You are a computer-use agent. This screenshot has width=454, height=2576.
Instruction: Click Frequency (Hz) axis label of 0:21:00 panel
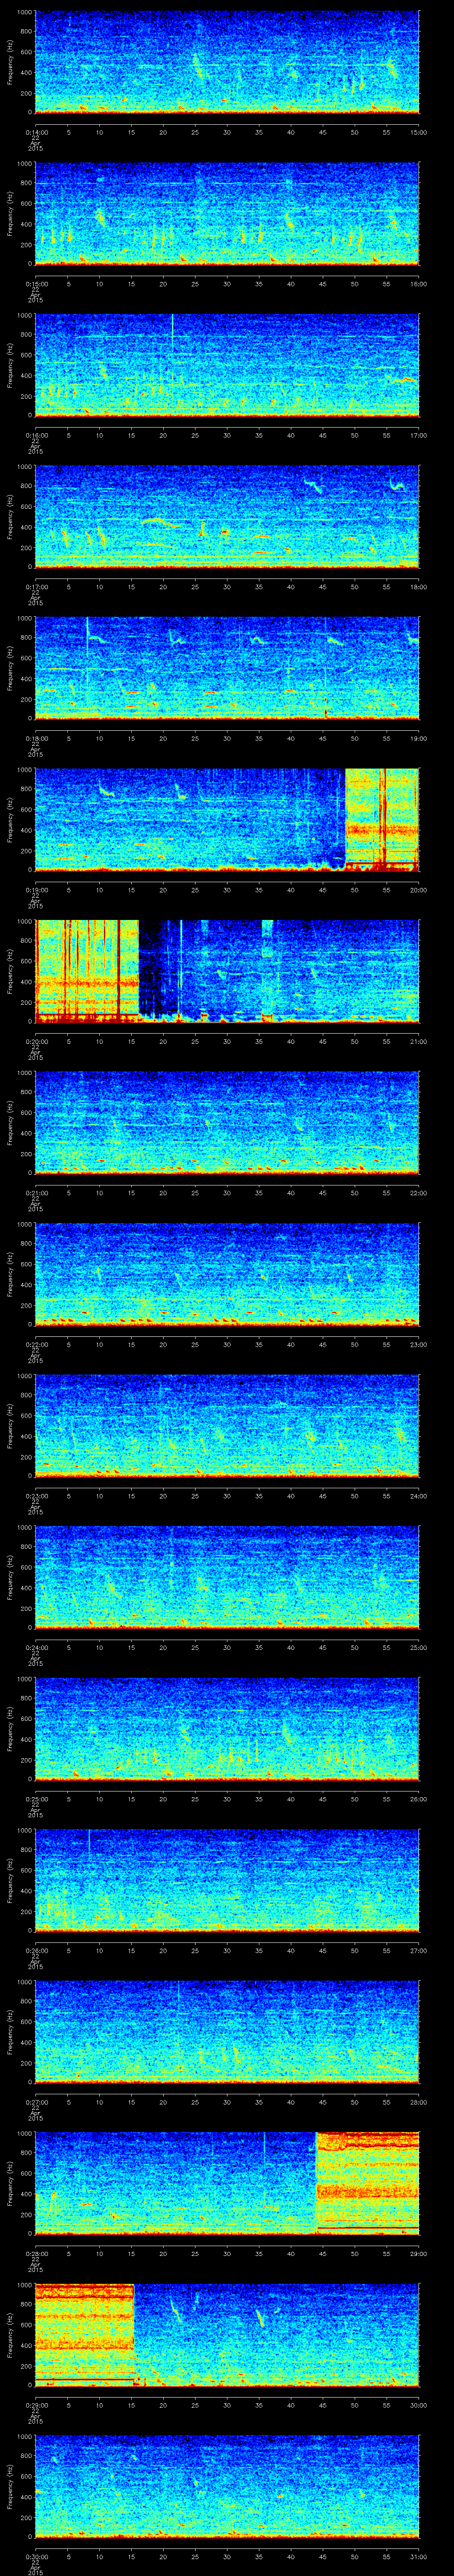tap(10, 1123)
